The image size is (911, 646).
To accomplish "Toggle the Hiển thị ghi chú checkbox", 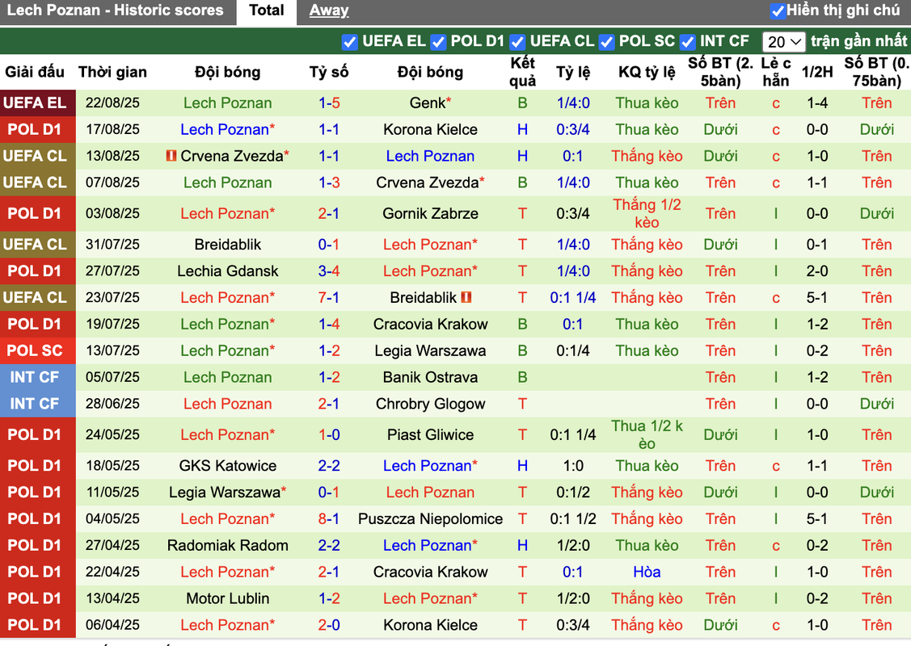I will [778, 10].
